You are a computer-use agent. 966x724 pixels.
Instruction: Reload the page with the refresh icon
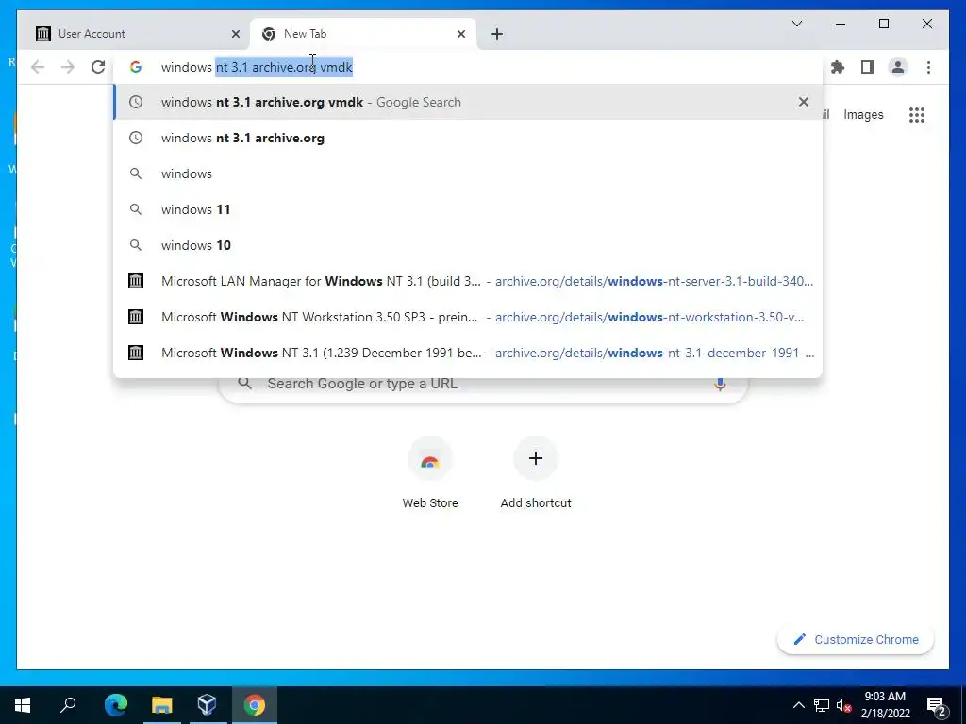(x=98, y=67)
